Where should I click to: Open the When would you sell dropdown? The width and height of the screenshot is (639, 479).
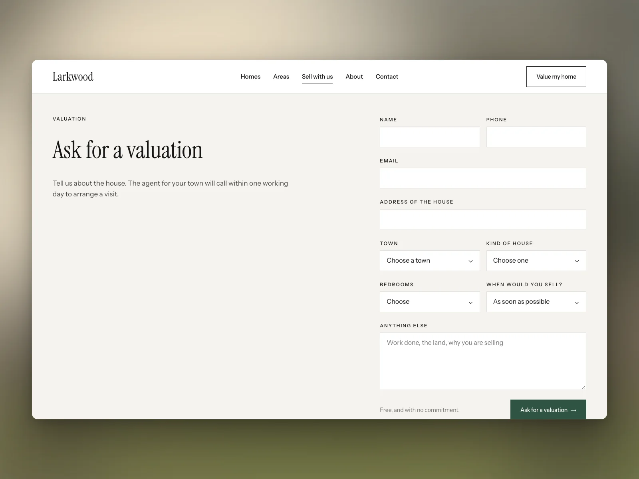coord(536,302)
